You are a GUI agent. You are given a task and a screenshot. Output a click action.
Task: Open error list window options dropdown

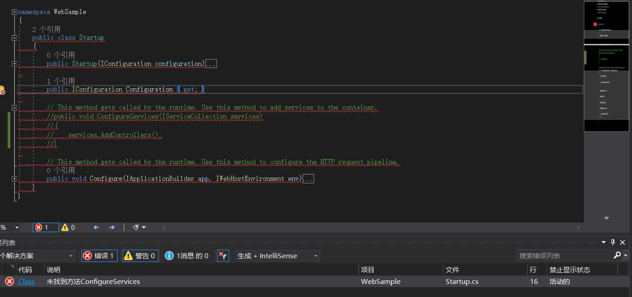604,242
